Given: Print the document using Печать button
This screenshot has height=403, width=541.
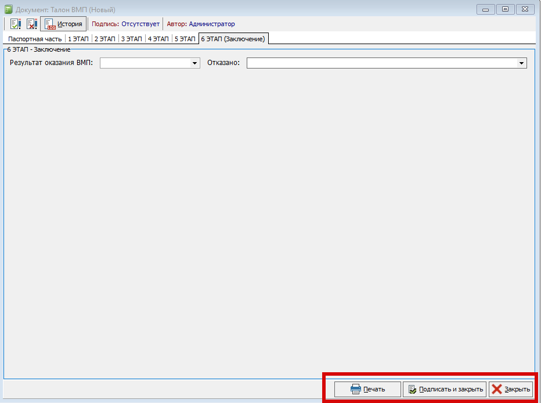Looking at the screenshot, I should 367,389.
